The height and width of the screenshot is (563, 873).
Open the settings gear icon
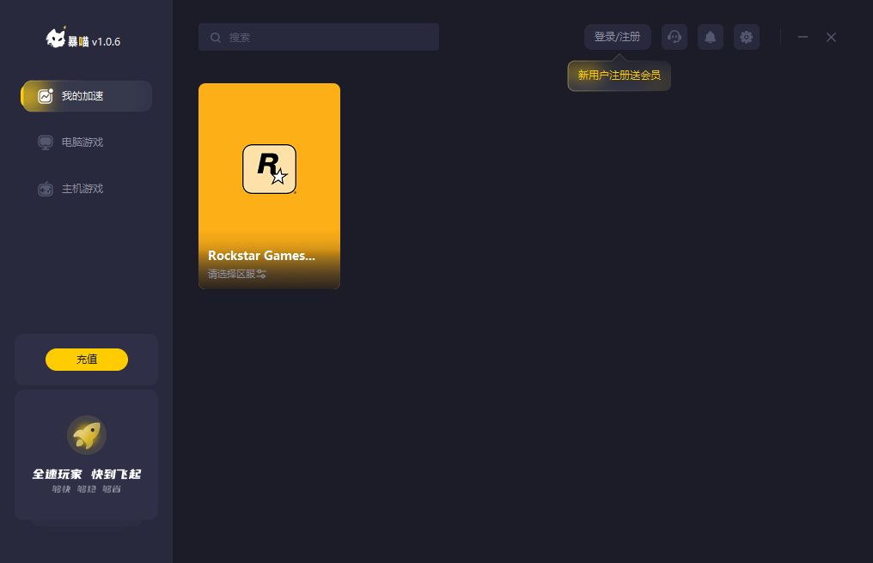tap(747, 37)
